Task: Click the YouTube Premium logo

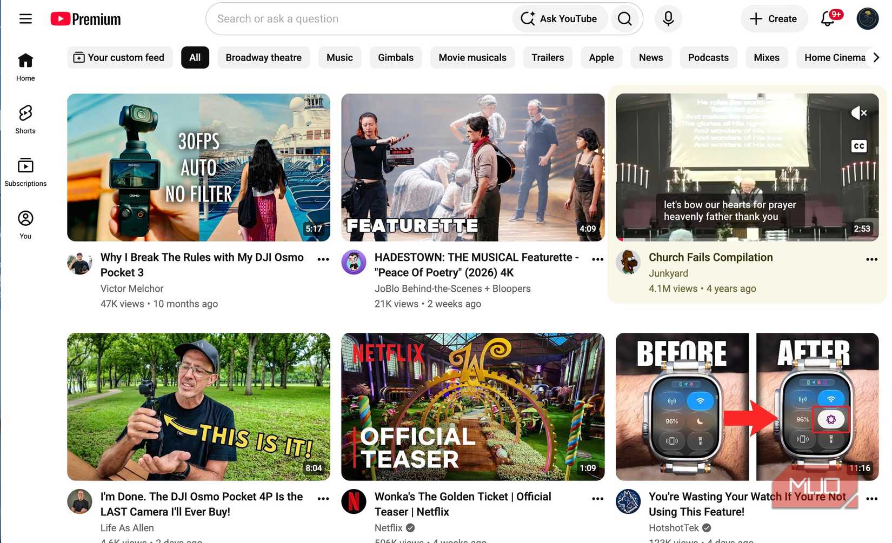Action: (x=85, y=19)
